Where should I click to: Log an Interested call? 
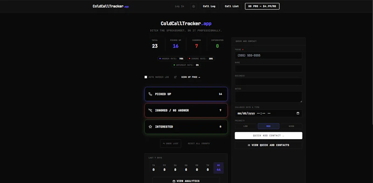tap(186, 127)
